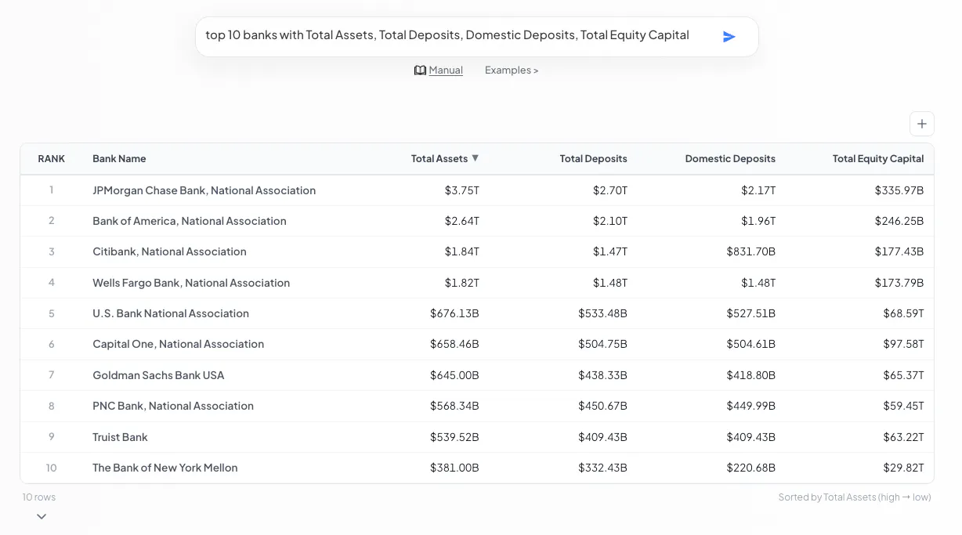Select the JPMorgan Chase Bank row

click(x=477, y=190)
